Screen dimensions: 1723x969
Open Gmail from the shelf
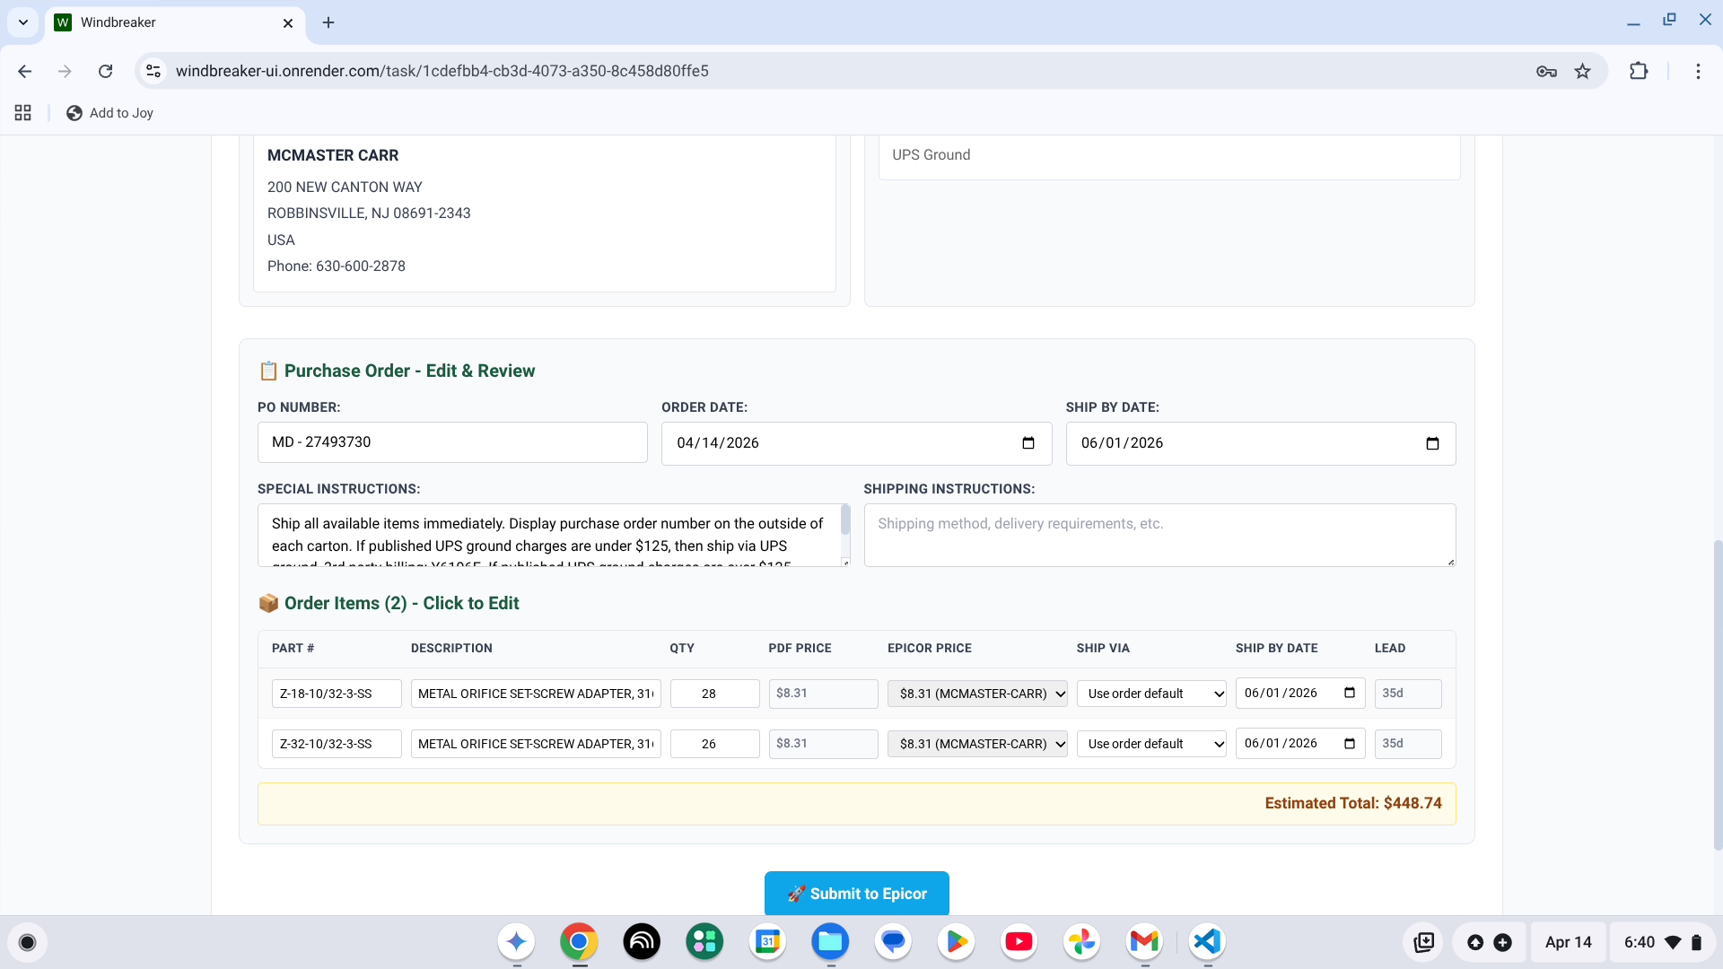pyautogui.click(x=1144, y=942)
